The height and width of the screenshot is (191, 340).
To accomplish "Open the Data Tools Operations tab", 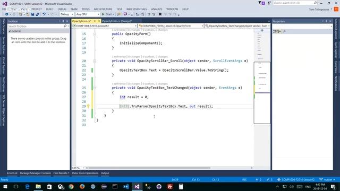I will click(x=85, y=173).
